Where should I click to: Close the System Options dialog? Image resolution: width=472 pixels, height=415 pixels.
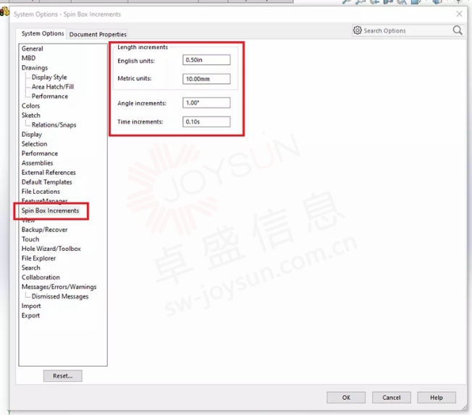tap(459, 14)
